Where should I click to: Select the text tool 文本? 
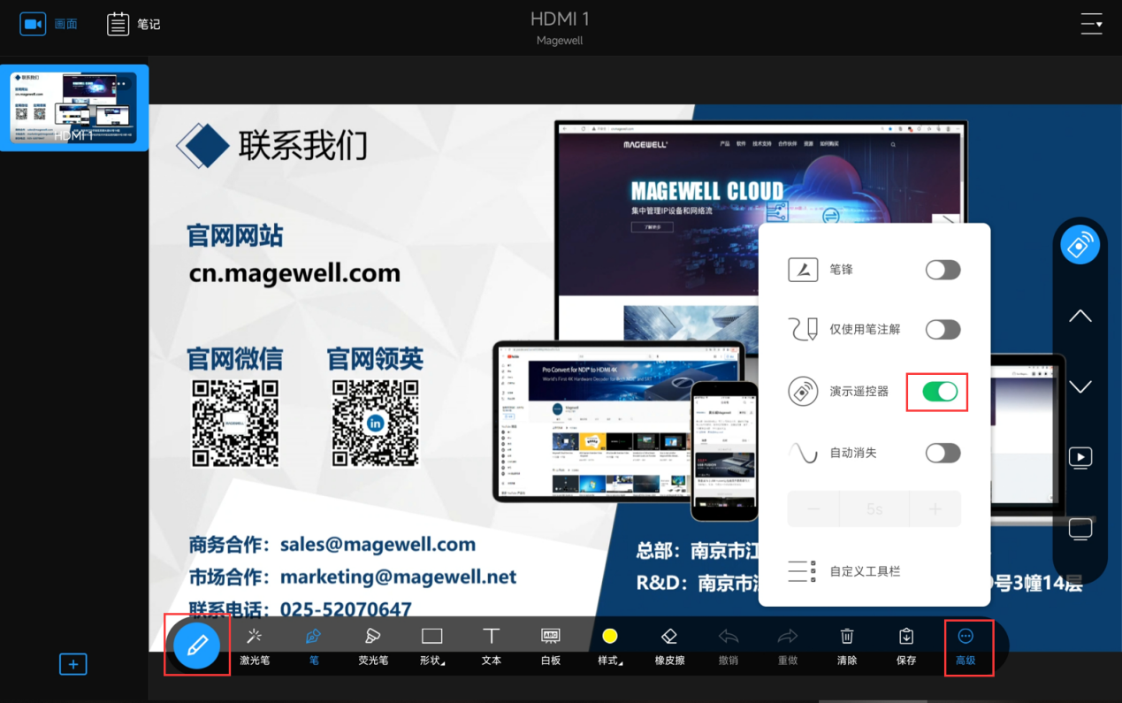(491, 646)
